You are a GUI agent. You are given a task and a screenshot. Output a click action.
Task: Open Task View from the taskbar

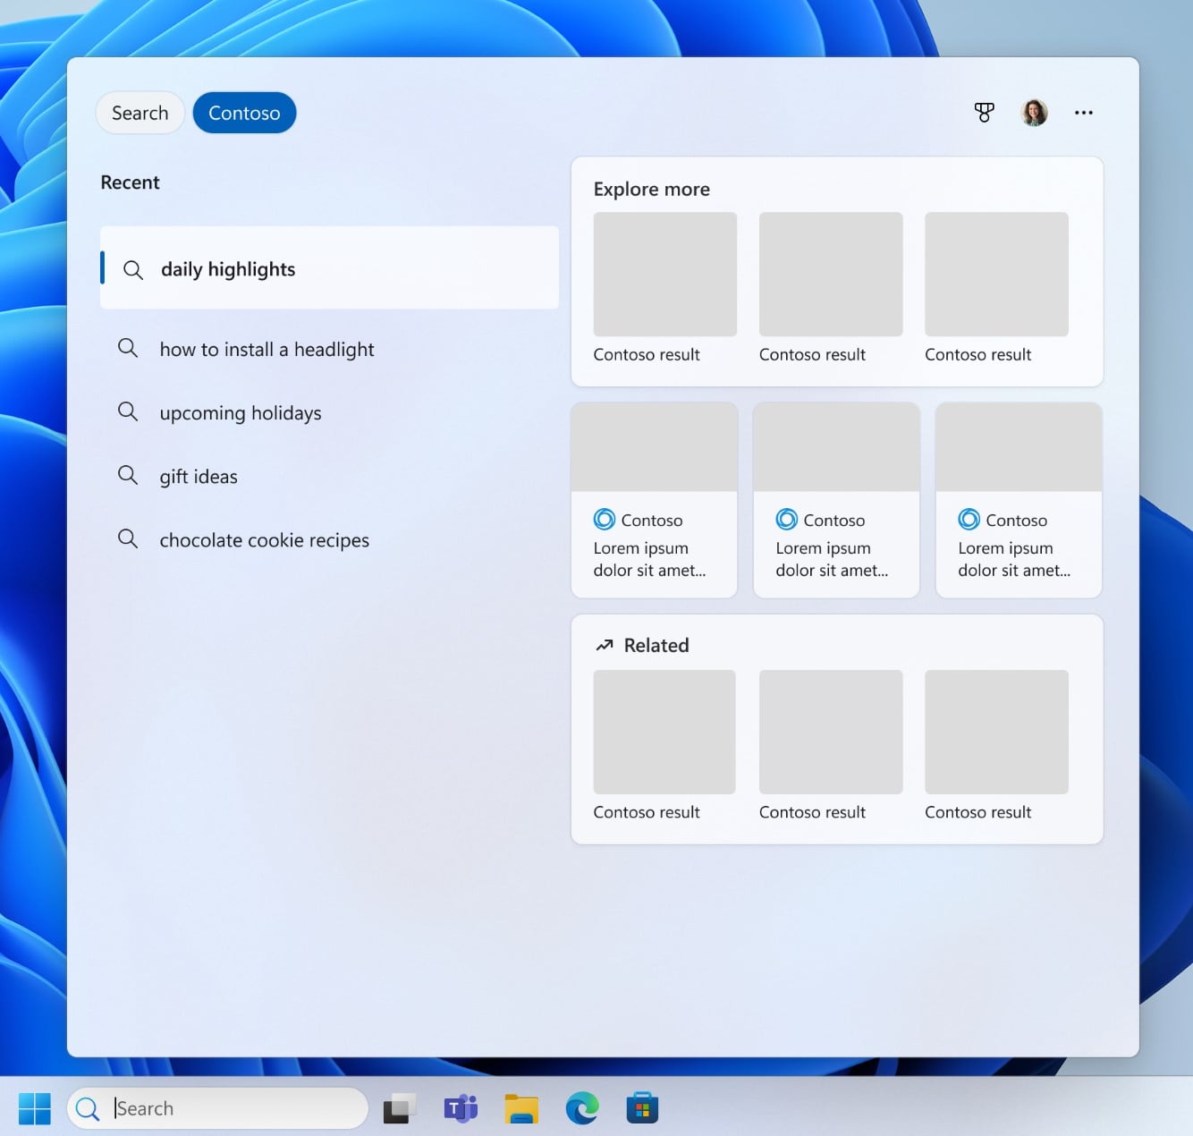[x=400, y=1108]
